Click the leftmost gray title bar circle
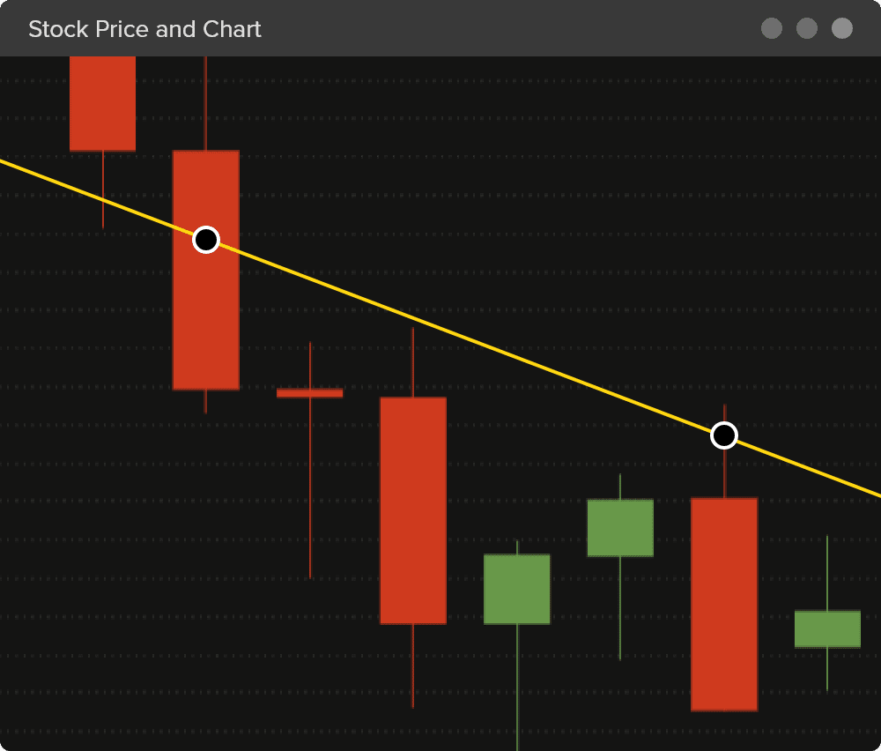This screenshot has height=751, width=881. (x=772, y=28)
